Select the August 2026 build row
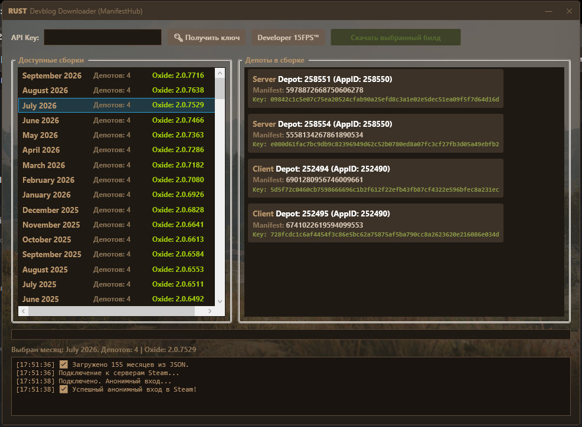The height and width of the screenshot is (427, 582). click(x=116, y=90)
